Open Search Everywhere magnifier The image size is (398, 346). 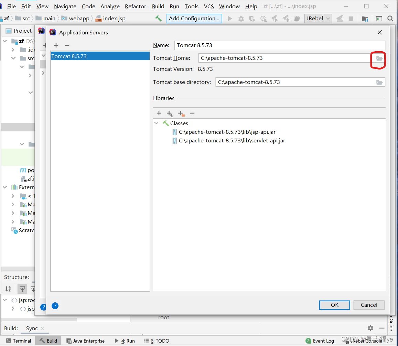tap(390, 19)
